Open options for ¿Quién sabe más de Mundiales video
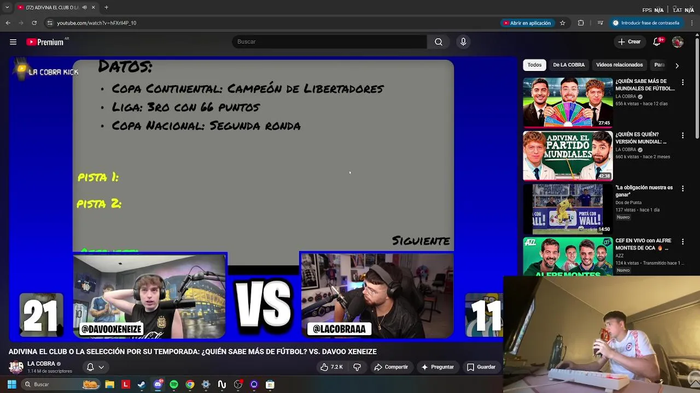Image resolution: width=700 pixels, height=393 pixels. click(682, 82)
